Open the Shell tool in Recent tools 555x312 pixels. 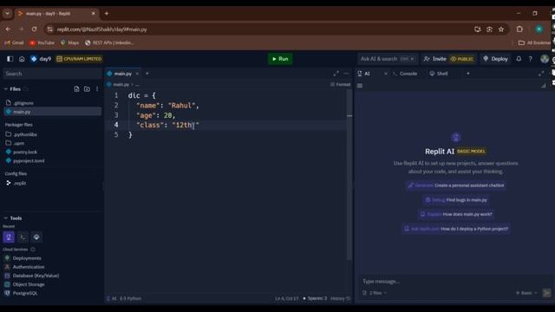[x=36, y=237]
